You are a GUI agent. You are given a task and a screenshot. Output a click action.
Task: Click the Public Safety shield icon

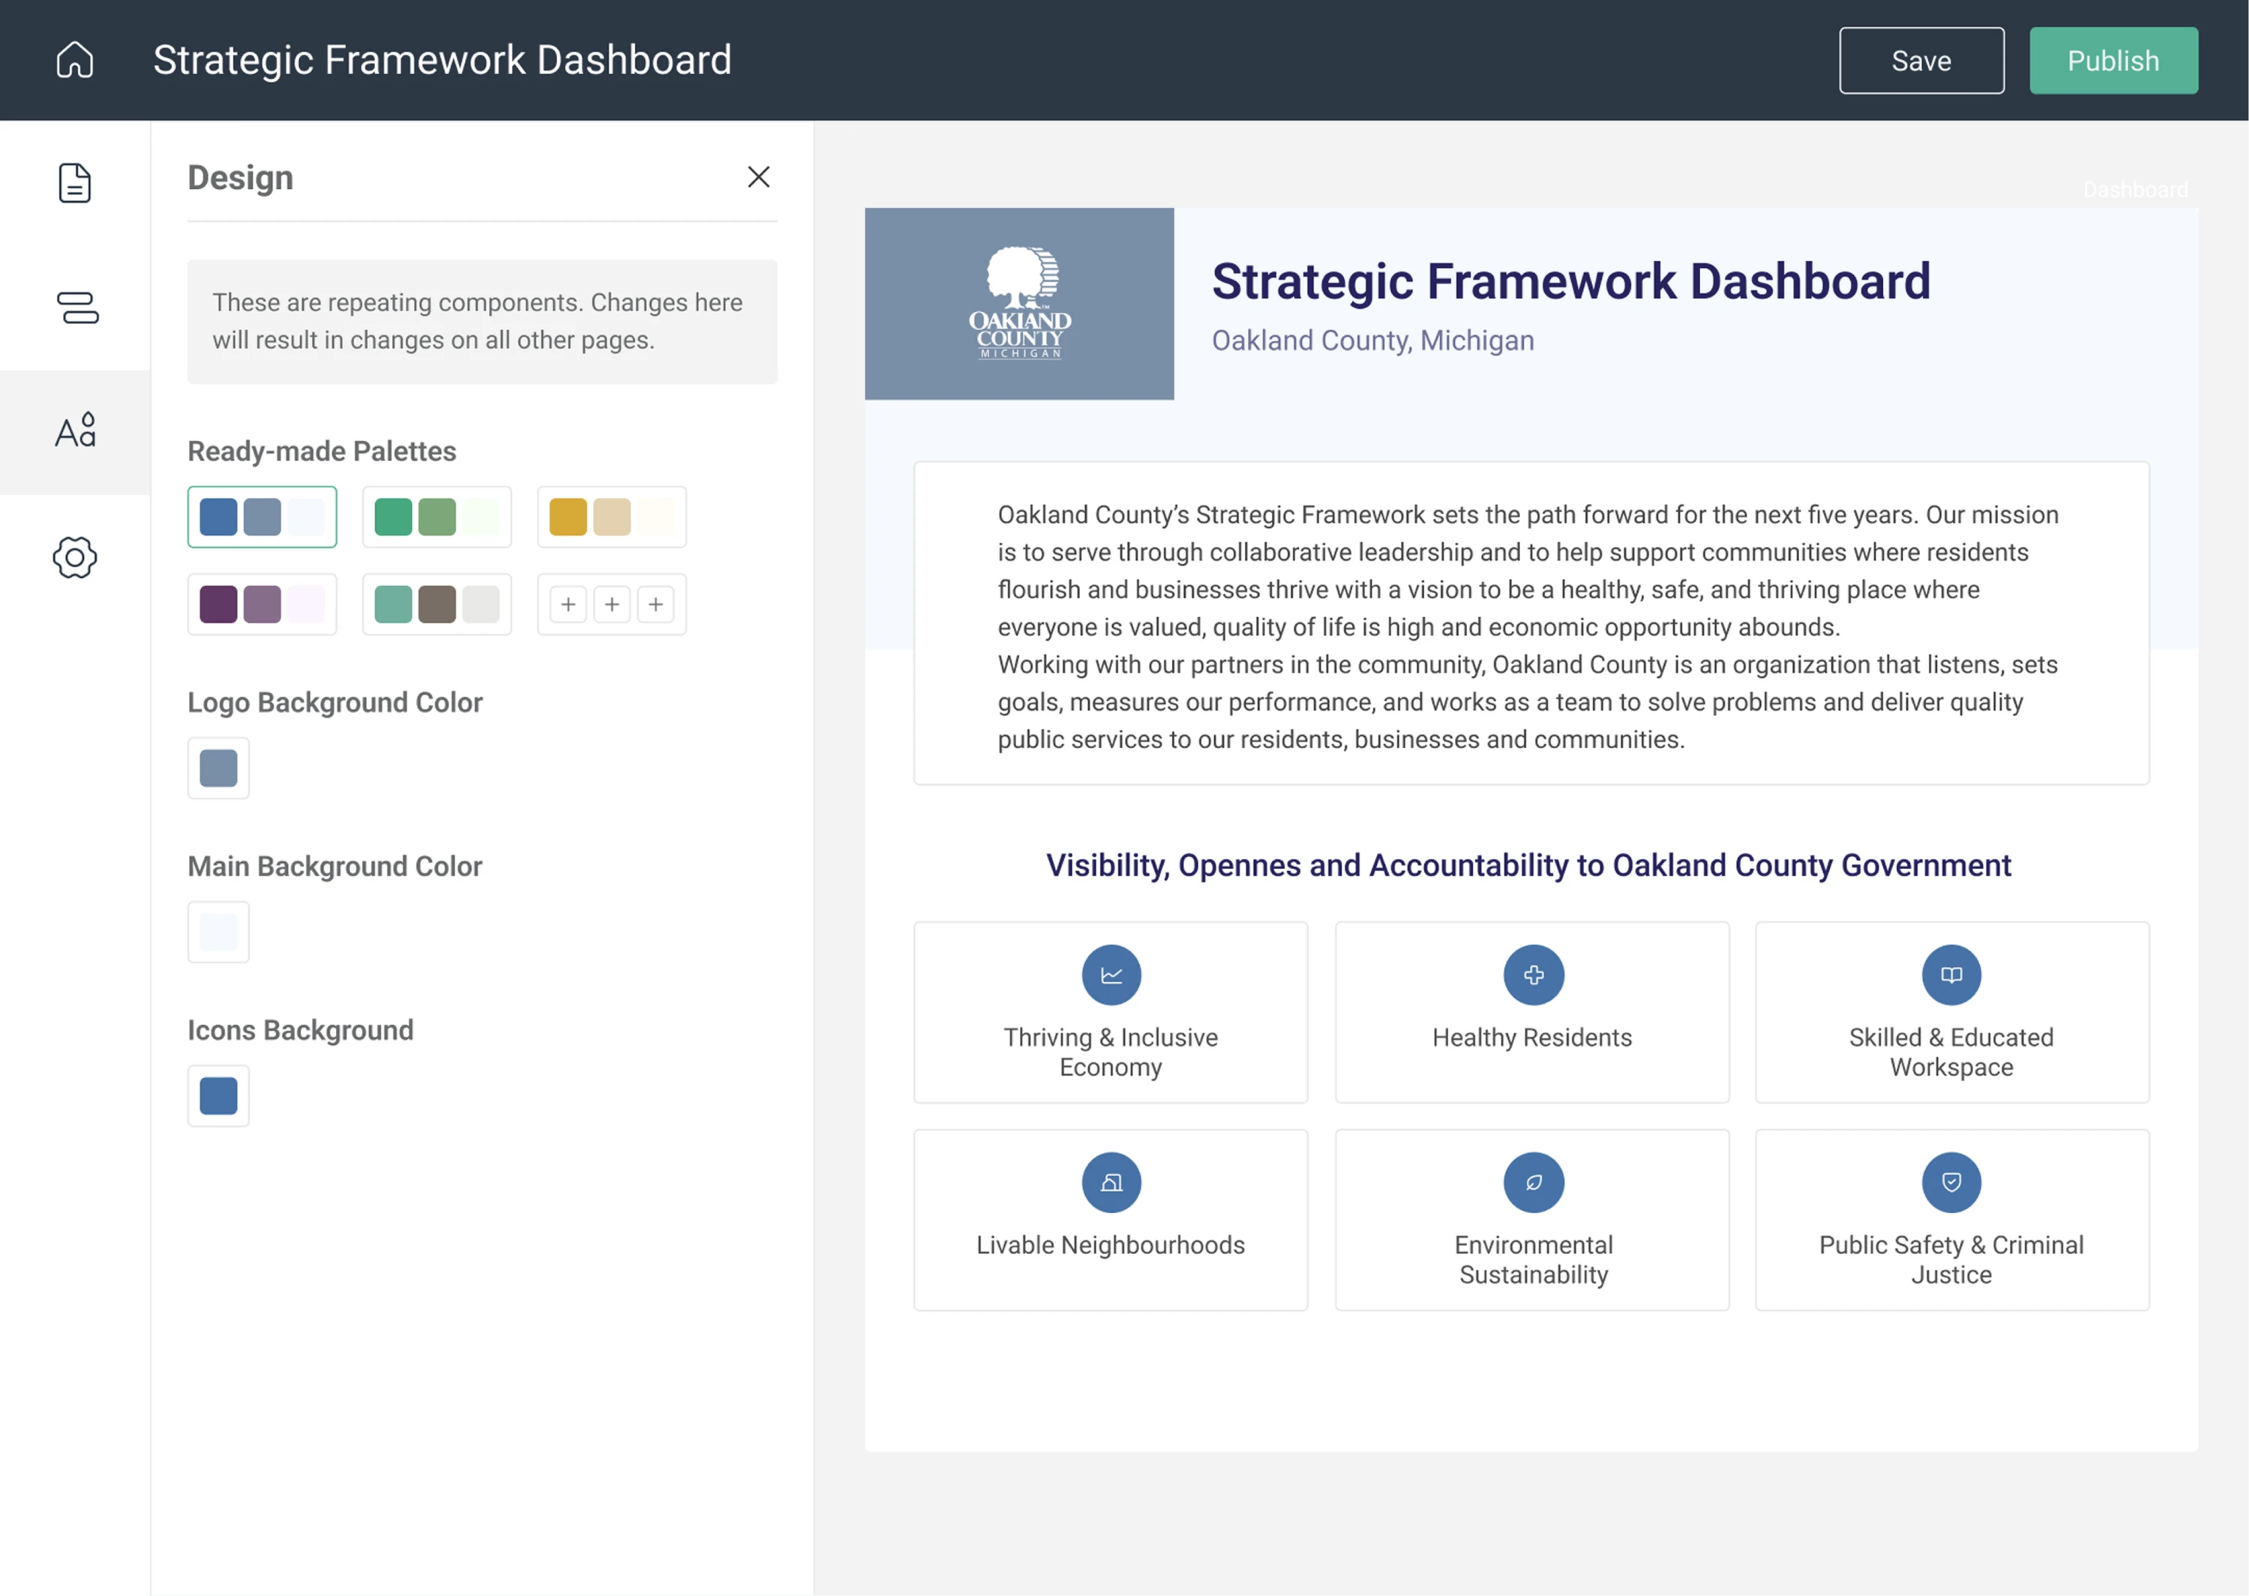coord(1951,1181)
